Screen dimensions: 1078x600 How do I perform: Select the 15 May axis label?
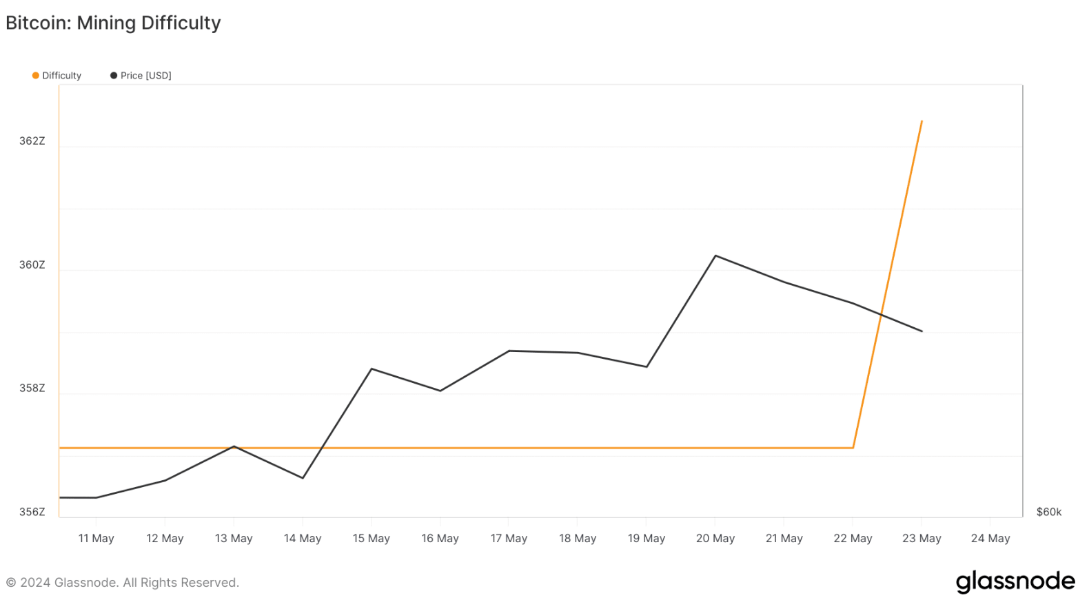pyautogui.click(x=371, y=539)
